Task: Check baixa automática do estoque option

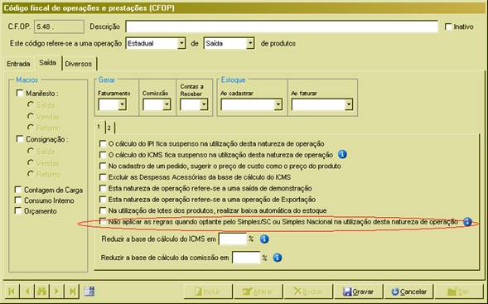Action: [103, 210]
